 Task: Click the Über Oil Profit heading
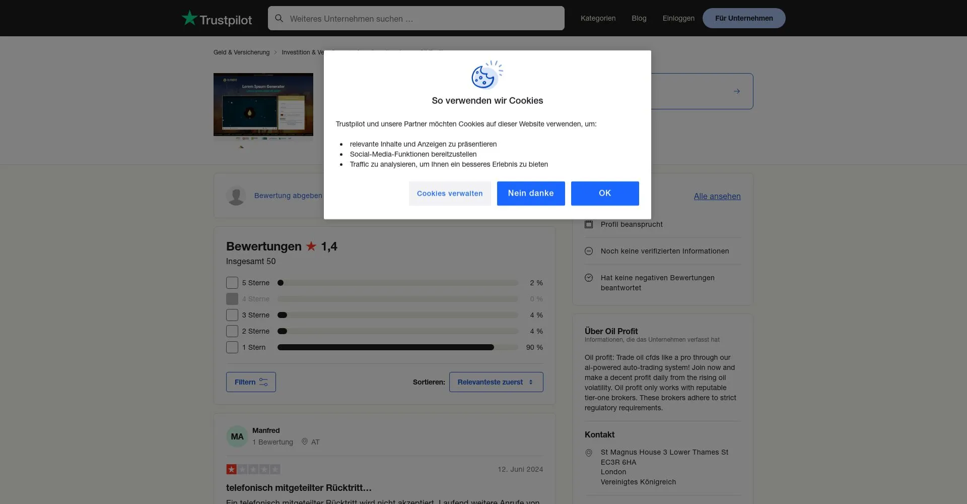[611, 331]
